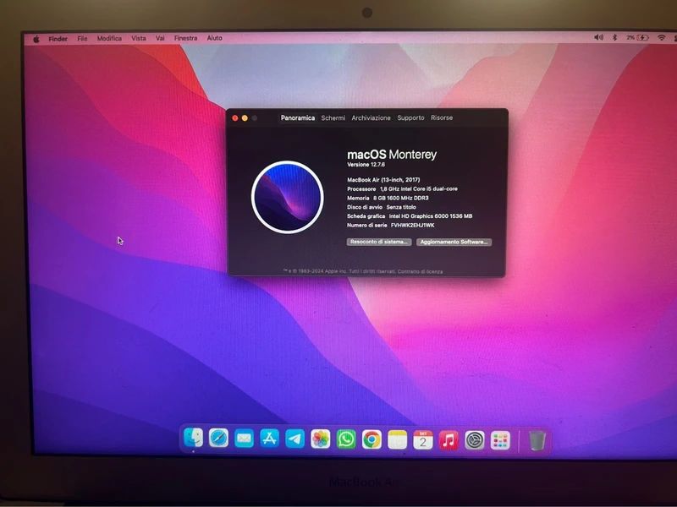Viewport: 677px width, 507px height.
Task: Switch to the Supporto tab
Action: tap(410, 117)
